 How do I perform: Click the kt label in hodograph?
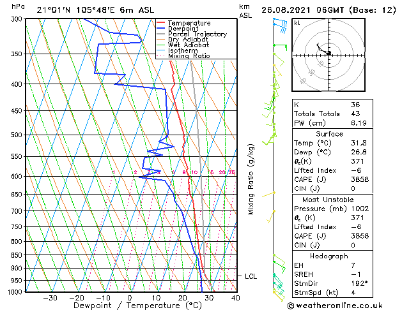tap(297, 23)
